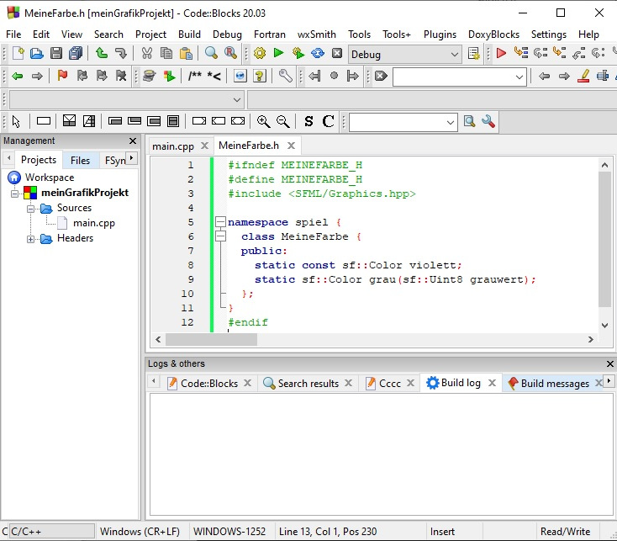Screen dimensions: 617x541
Task: Toggle the S button in the toolbar
Action: click(x=308, y=122)
